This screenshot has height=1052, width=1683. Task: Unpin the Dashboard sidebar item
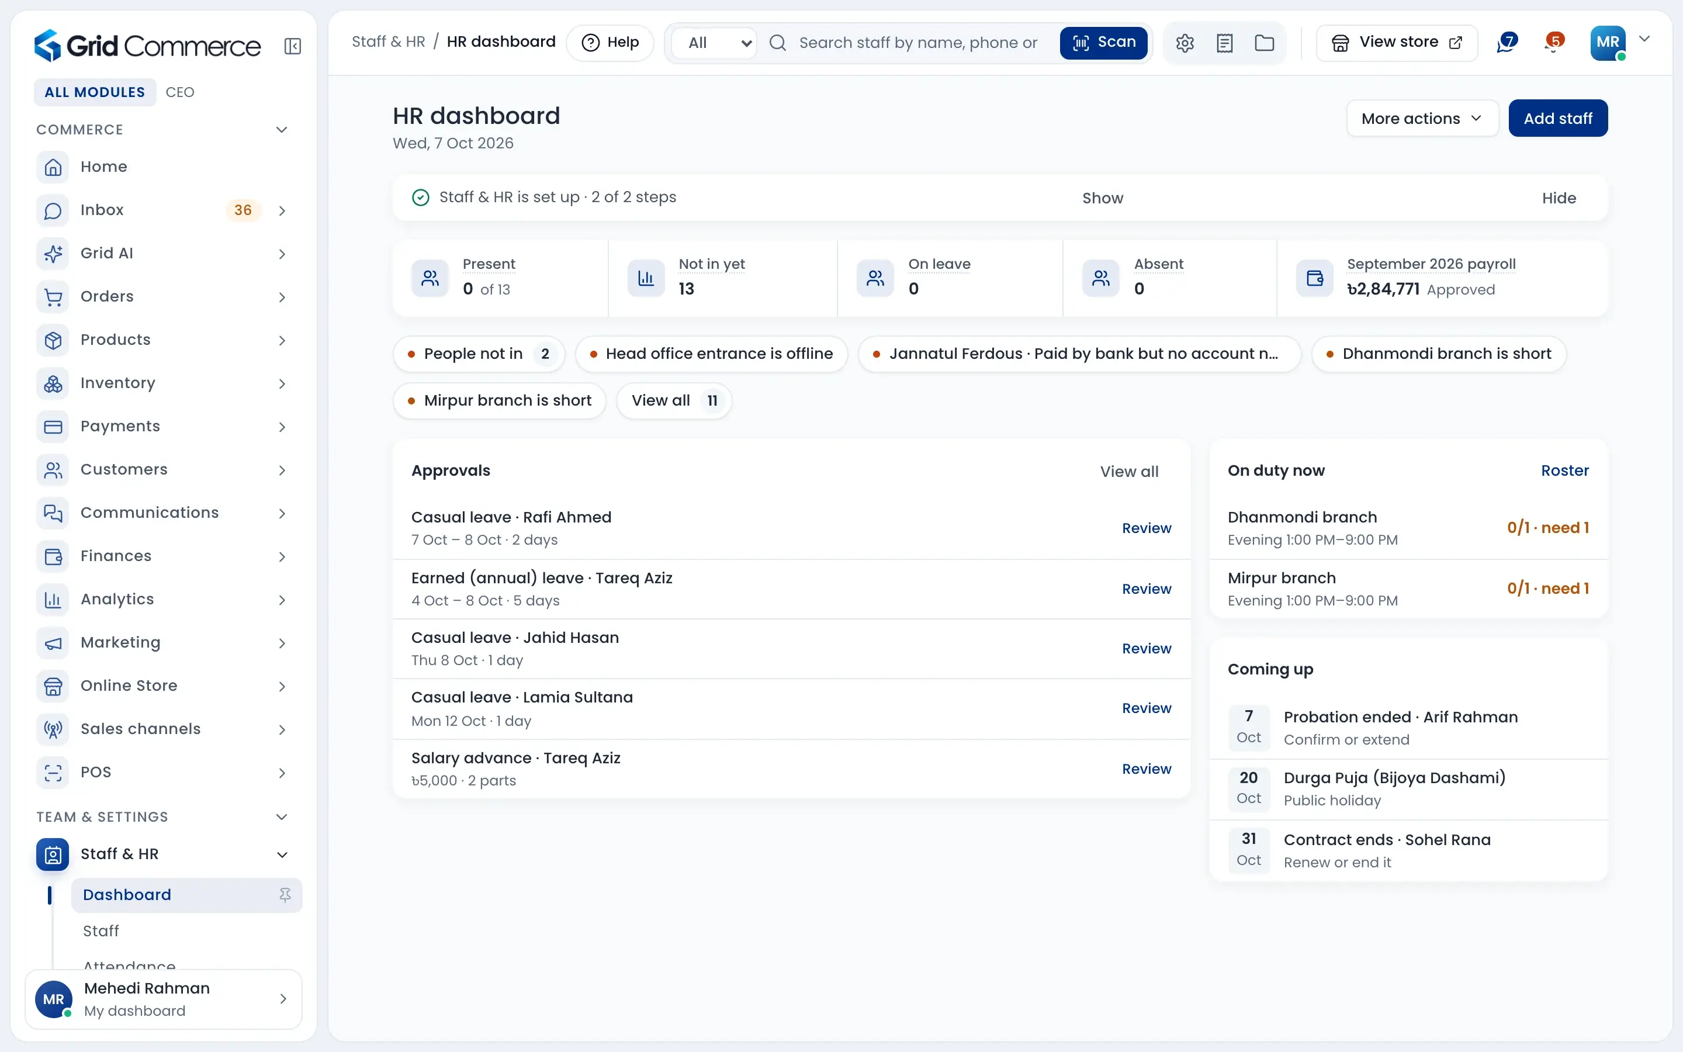tap(285, 895)
